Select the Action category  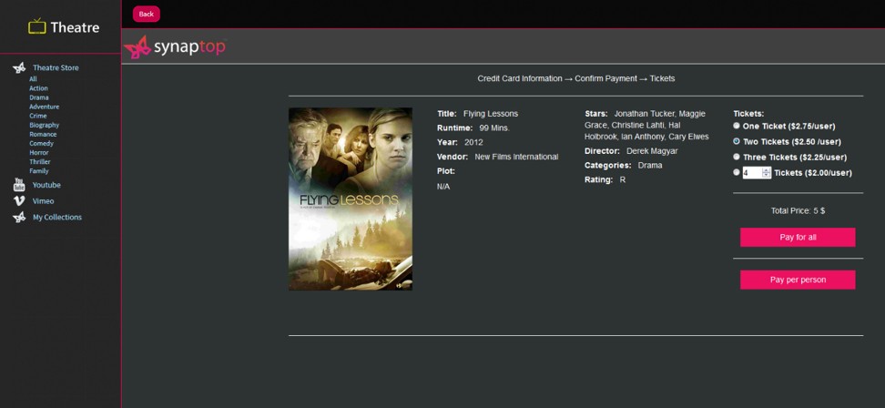tap(39, 88)
